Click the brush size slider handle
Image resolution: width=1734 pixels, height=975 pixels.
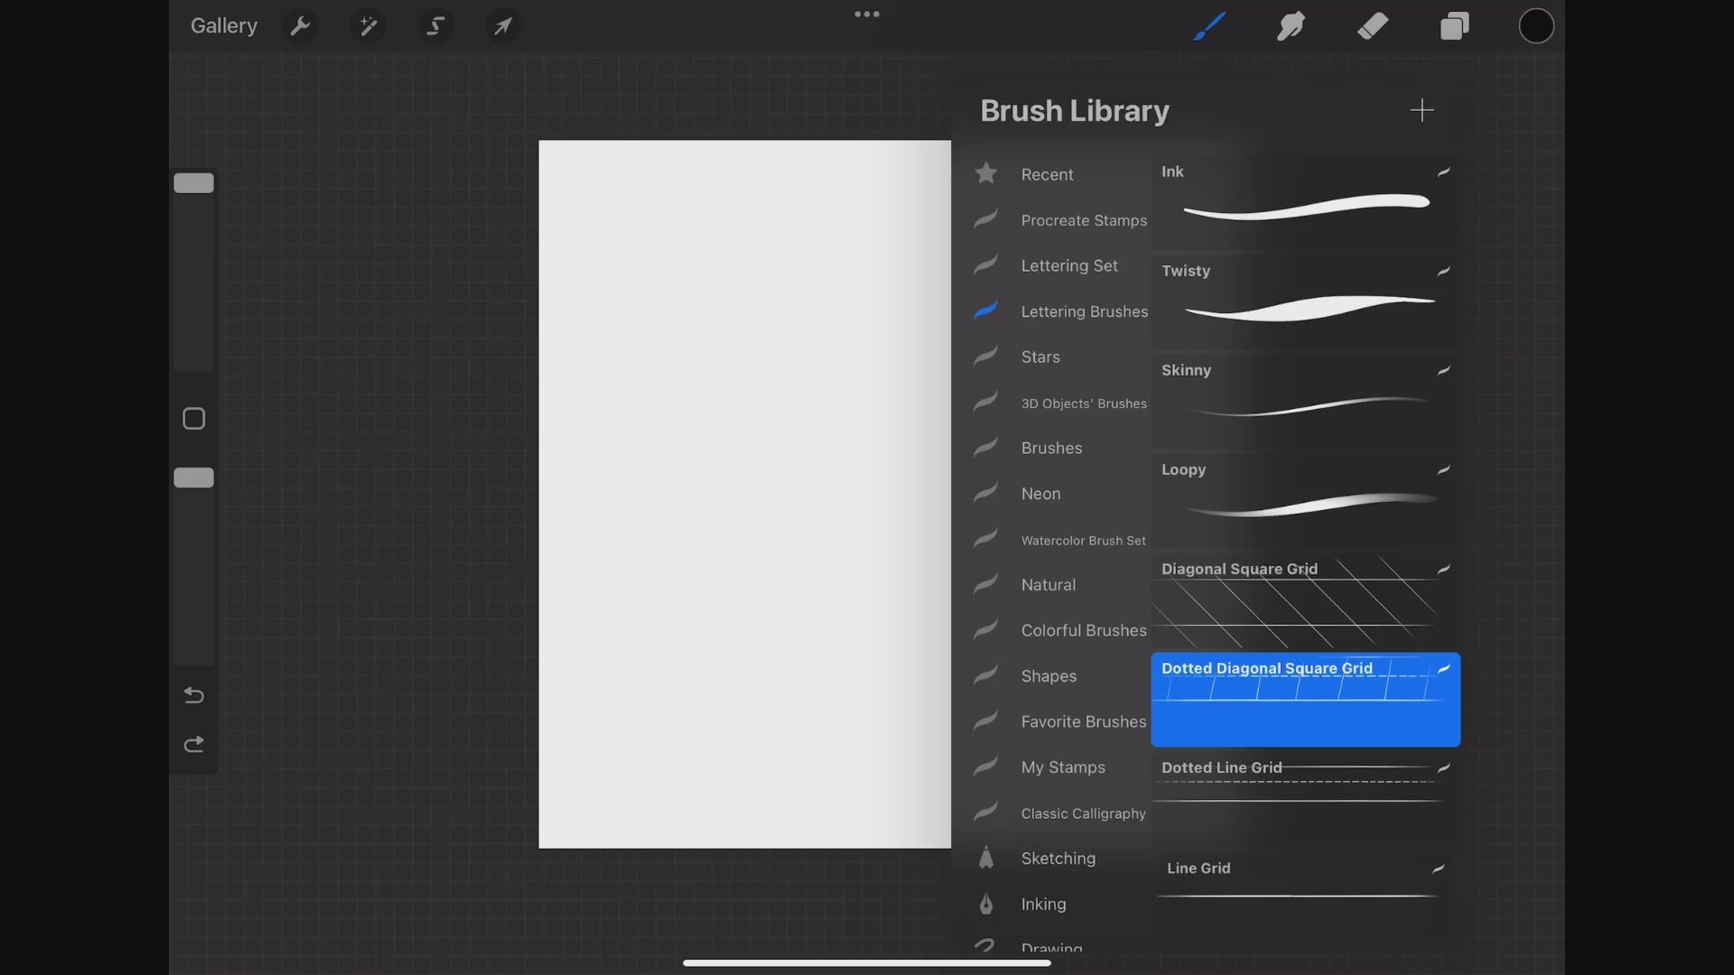pyautogui.click(x=193, y=183)
